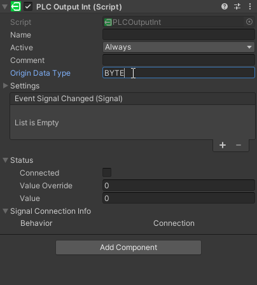Open the Active dropdown showing Always
257x285 pixels.
click(x=179, y=47)
